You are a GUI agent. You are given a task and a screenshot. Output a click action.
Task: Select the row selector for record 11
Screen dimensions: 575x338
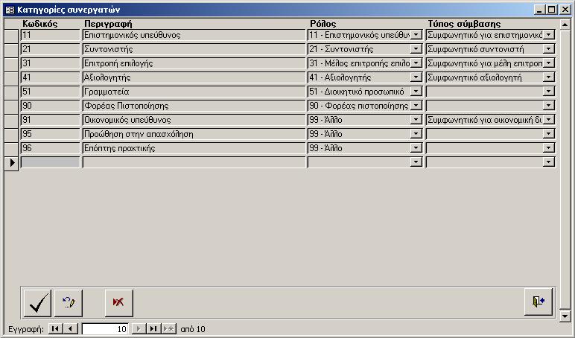pos(11,35)
